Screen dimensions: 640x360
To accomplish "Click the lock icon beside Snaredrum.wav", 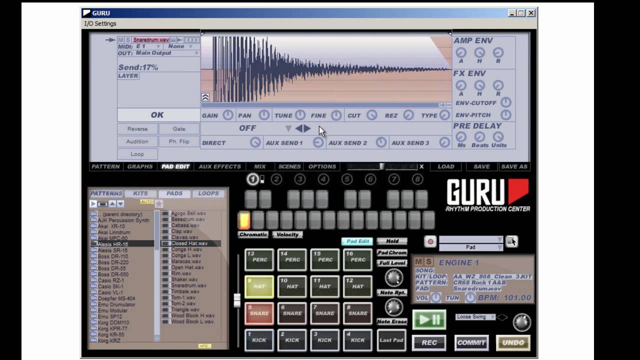I will pos(173,40).
